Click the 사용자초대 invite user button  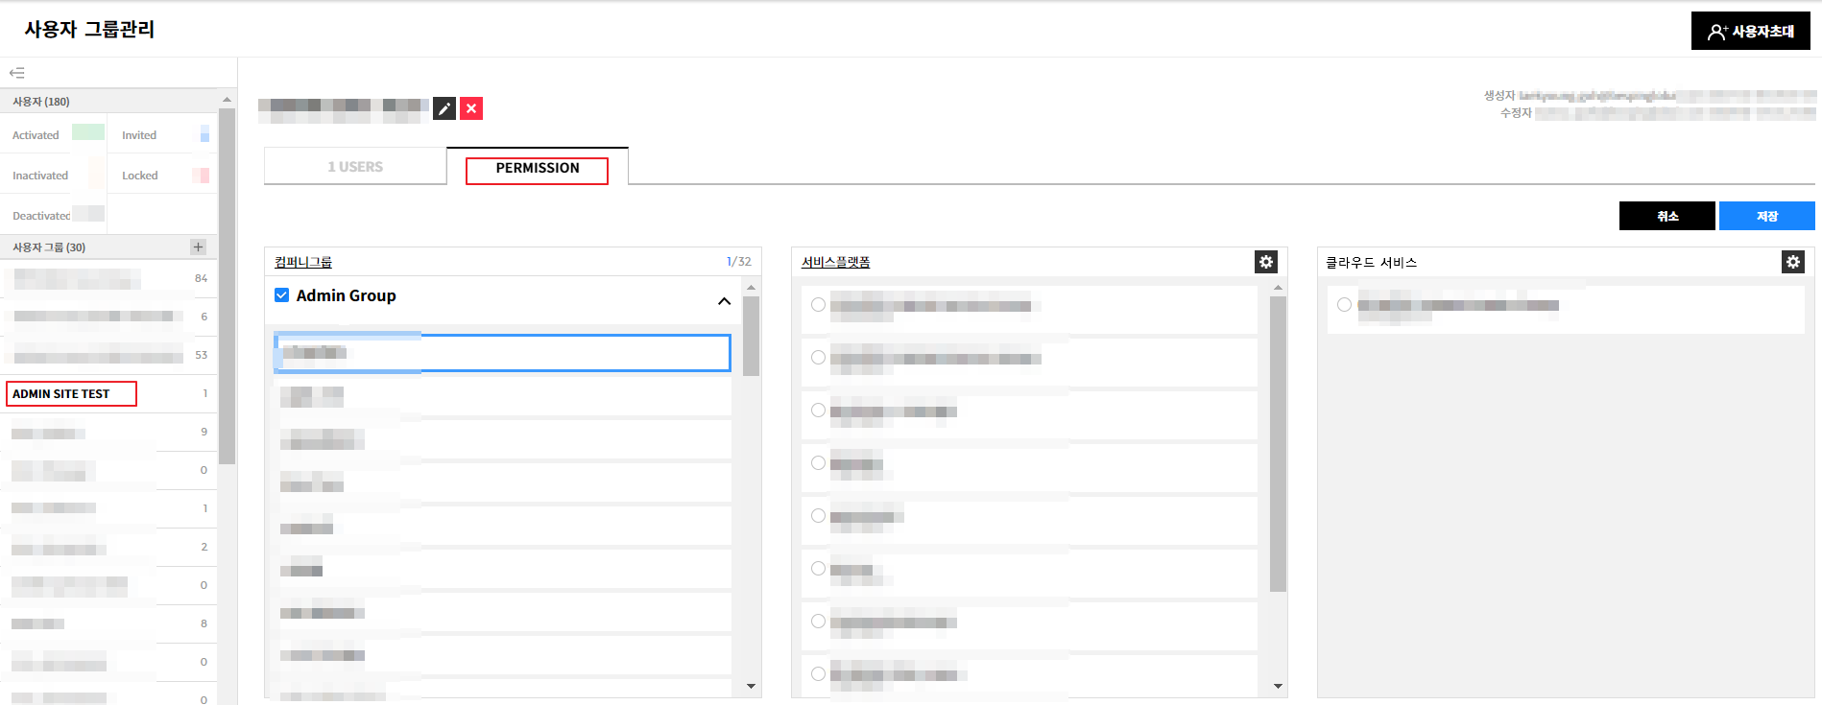1750,32
